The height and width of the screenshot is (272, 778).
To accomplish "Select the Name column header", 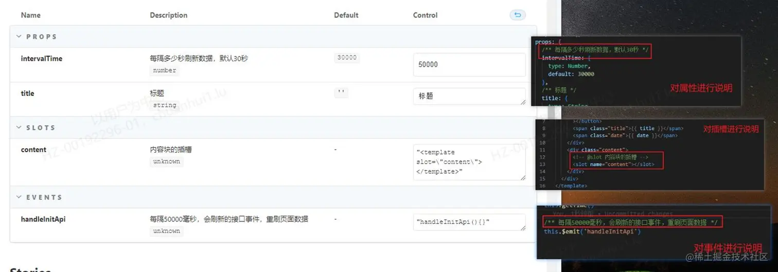I will click(x=31, y=15).
